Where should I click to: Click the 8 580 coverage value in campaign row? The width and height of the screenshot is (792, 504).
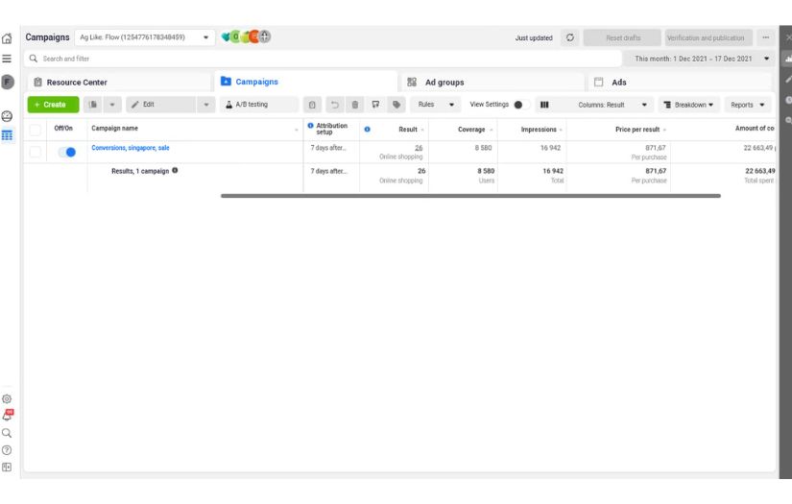coord(483,148)
